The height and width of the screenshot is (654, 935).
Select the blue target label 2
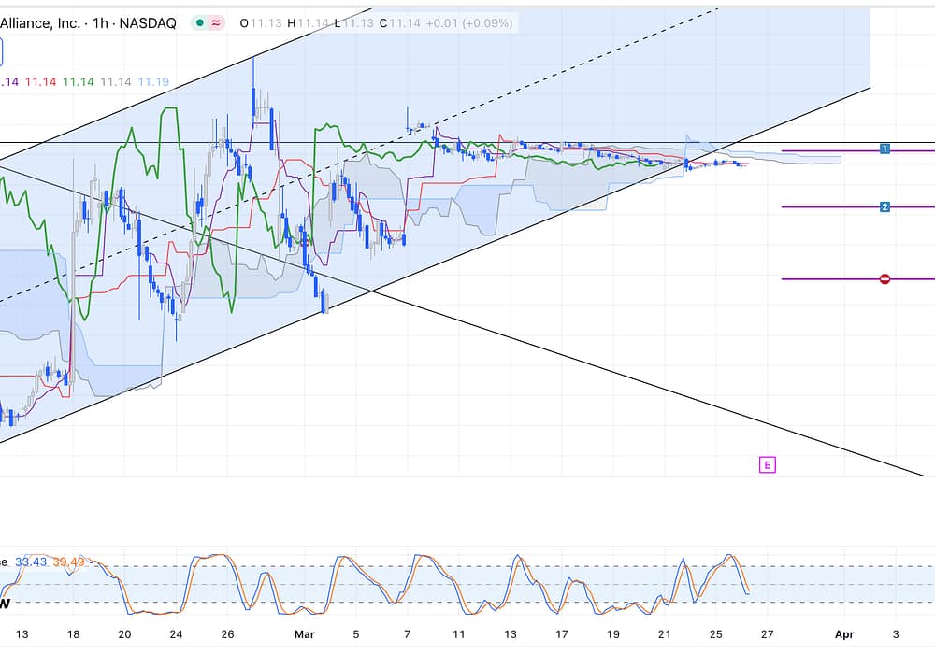coord(885,206)
